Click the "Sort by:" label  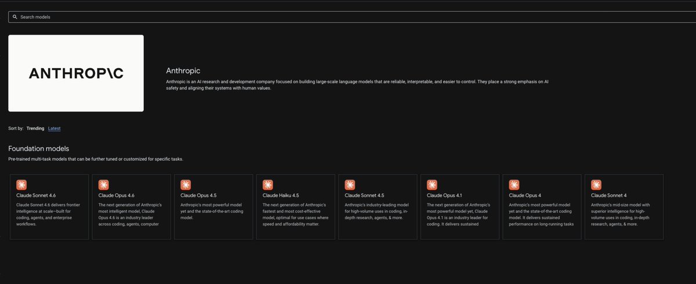click(16, 128)
